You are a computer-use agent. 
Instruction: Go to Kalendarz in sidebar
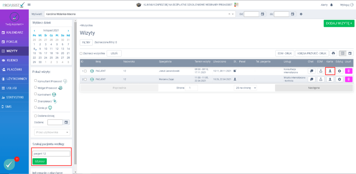[x=14, y=32]
